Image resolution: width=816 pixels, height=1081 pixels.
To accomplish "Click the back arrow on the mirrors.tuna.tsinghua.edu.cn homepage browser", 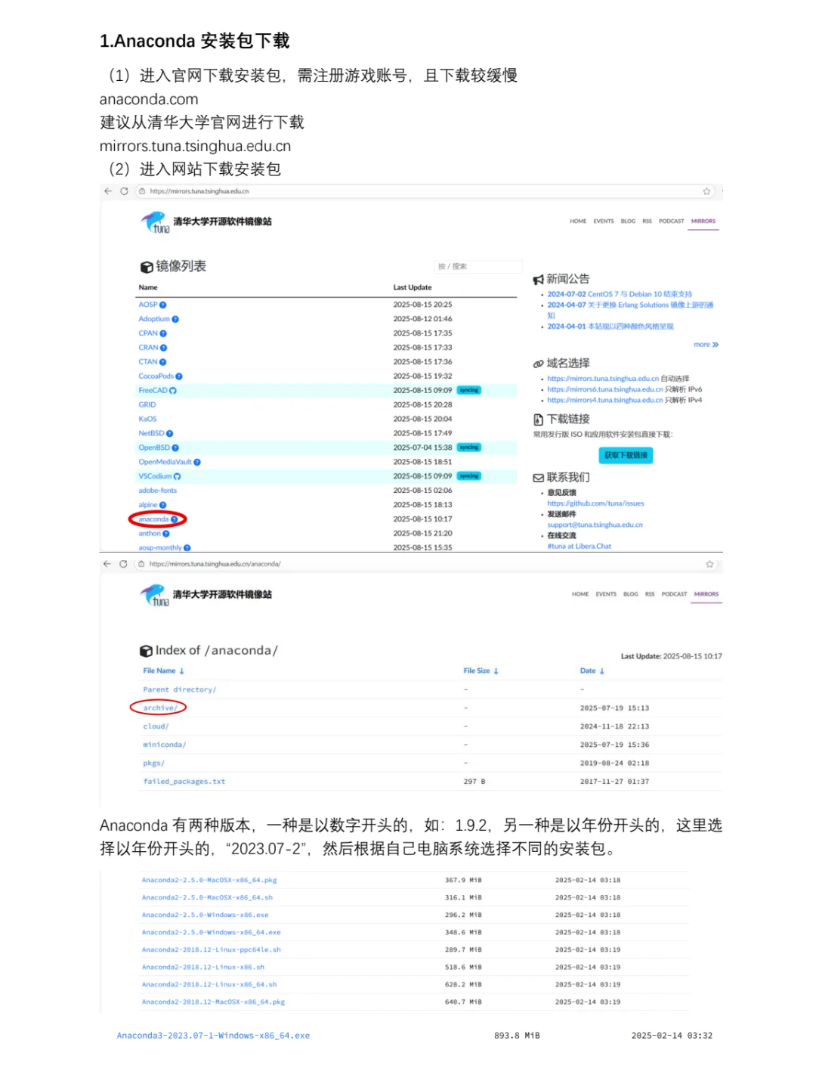I will (x=108, y=191).
